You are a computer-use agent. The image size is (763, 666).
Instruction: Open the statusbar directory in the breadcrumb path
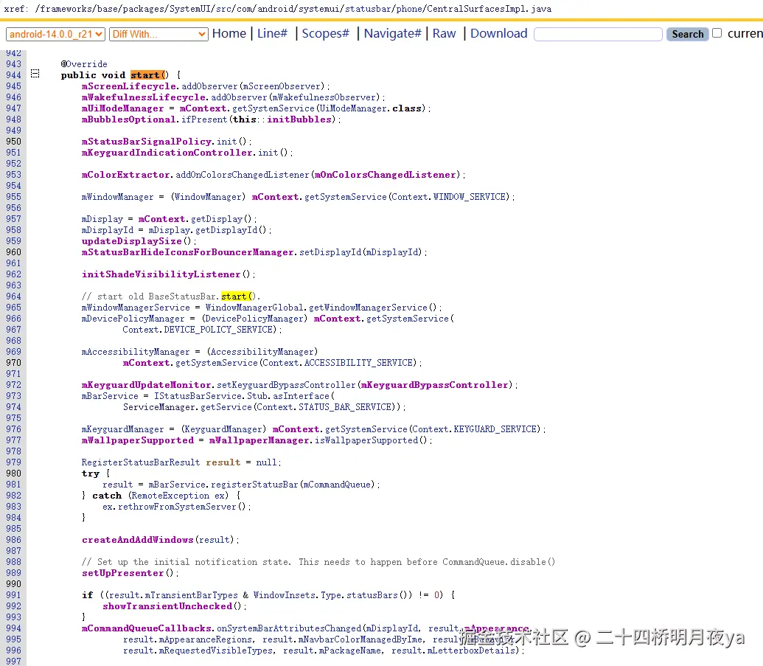(369, 10)
